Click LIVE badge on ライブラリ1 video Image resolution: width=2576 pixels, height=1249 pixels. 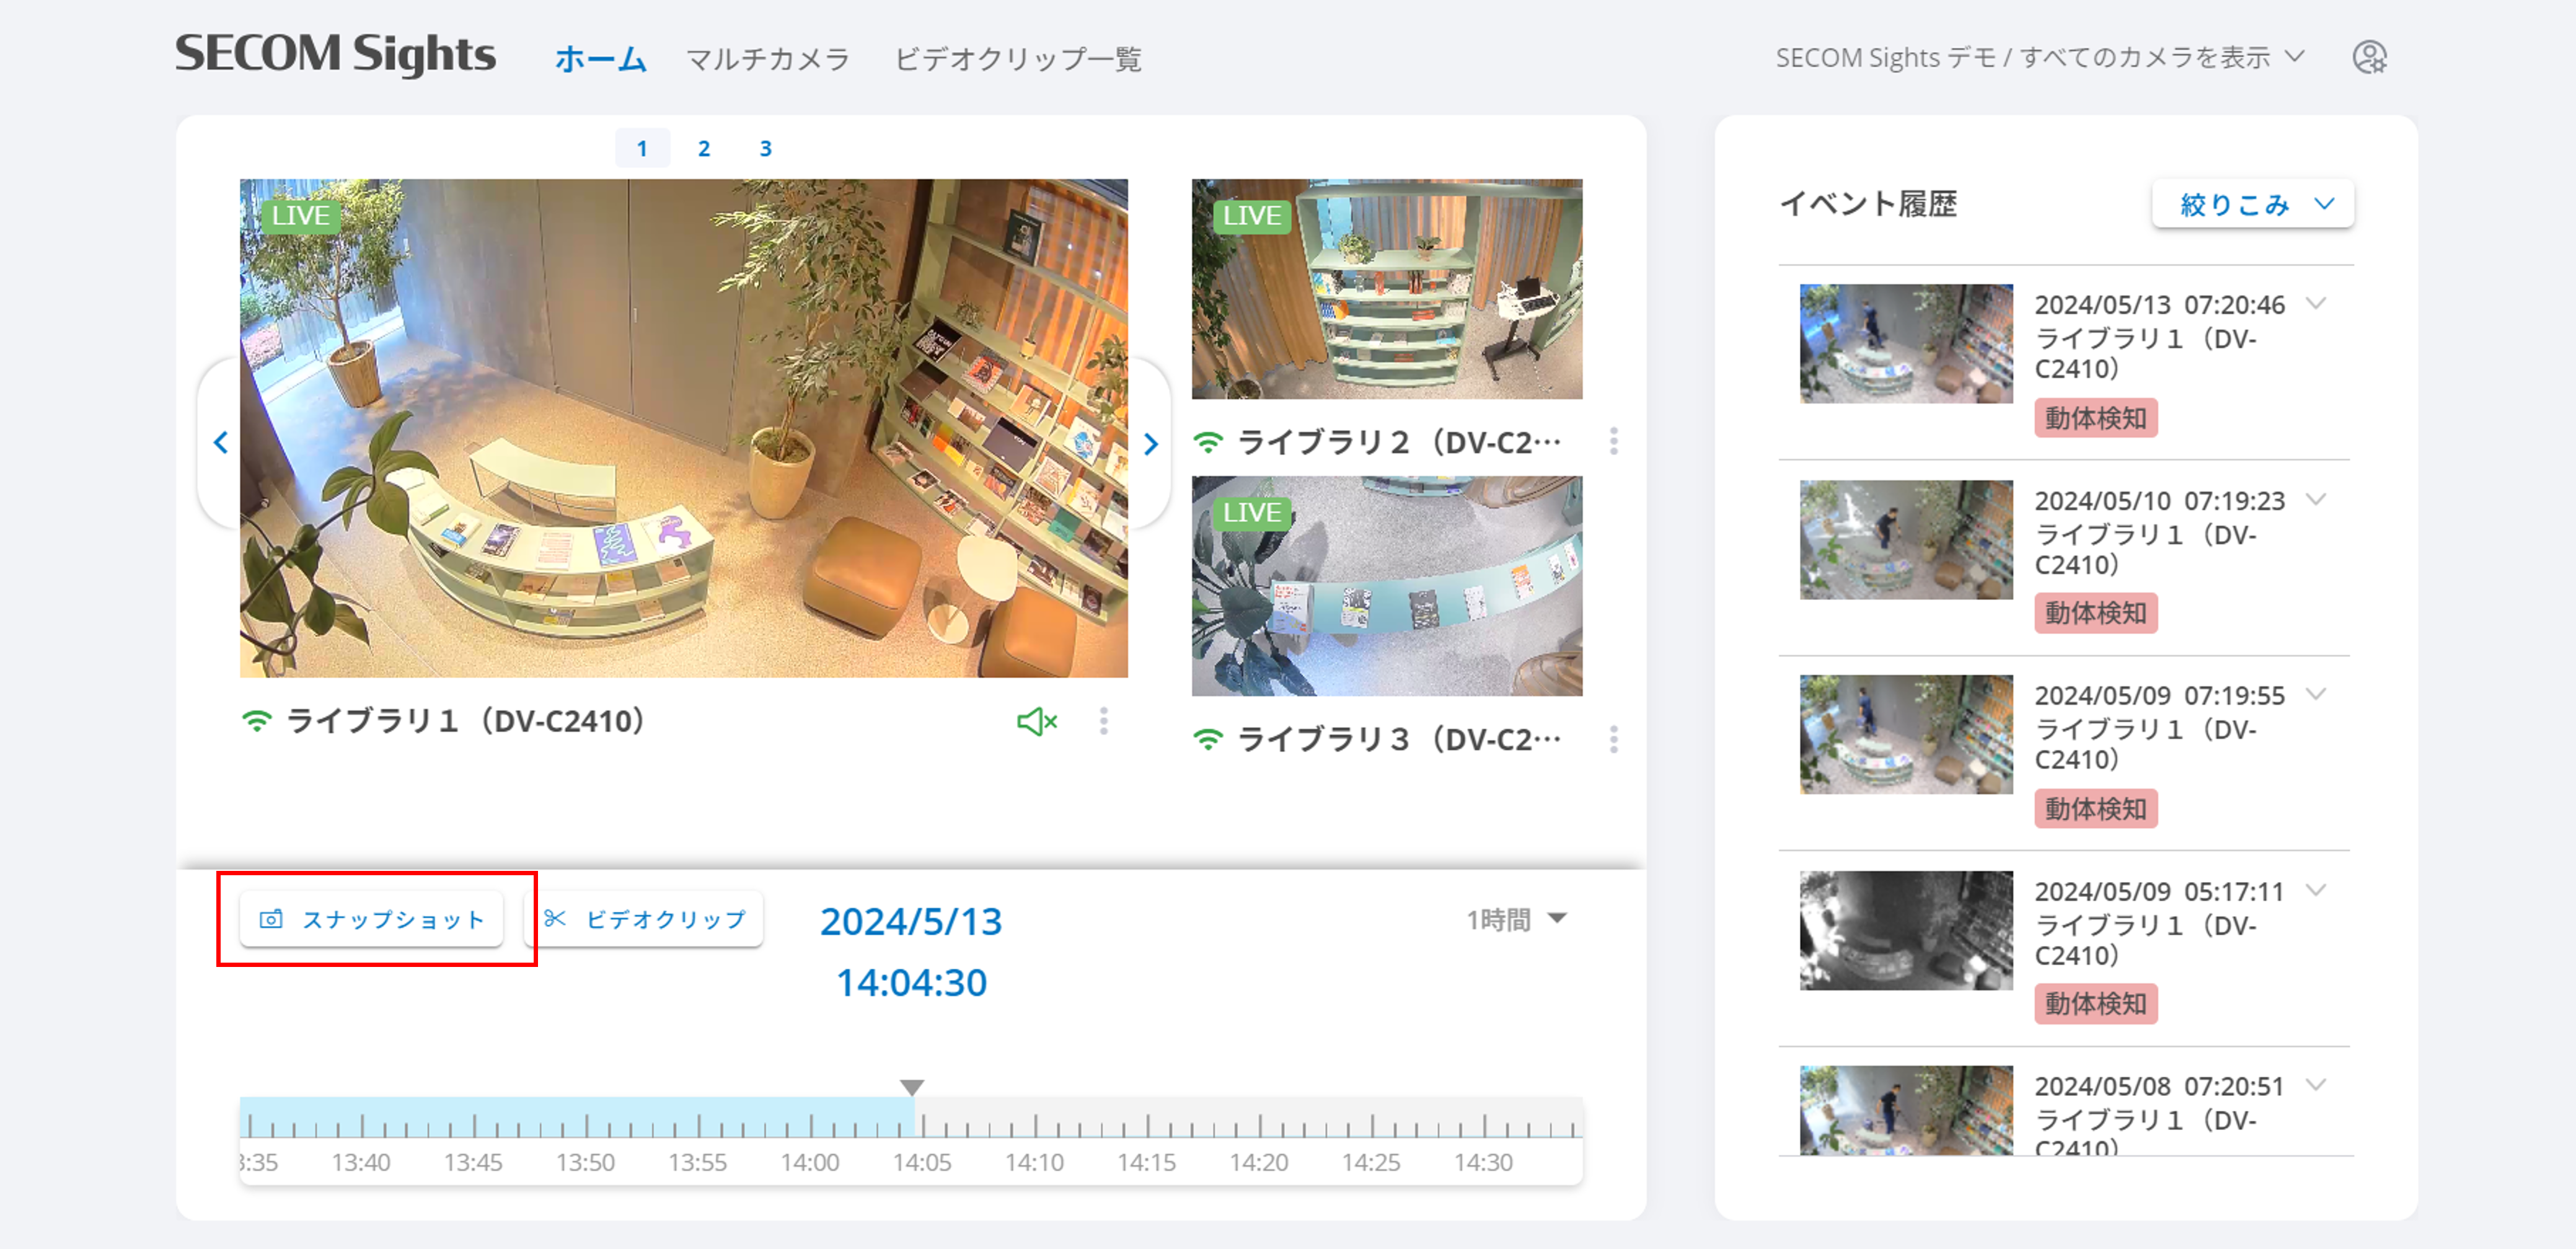(x=301, y=216)
